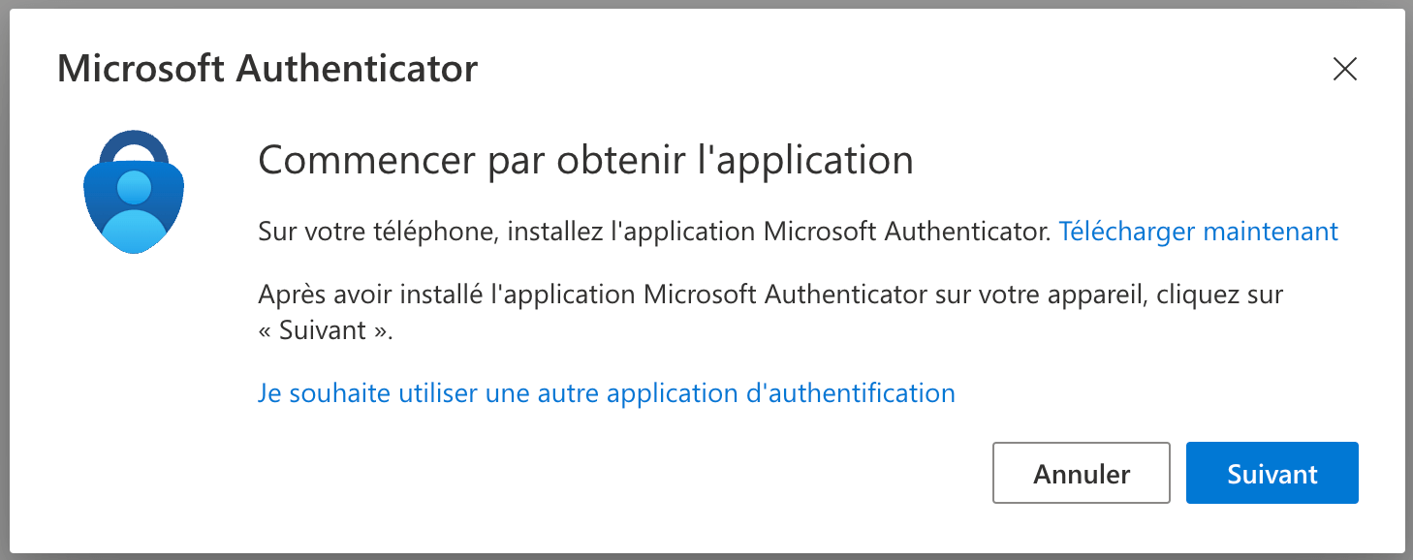1413x560 pixels.
Task: Continue with the blue Suivant button
Action: click(x=1272, y=474)
